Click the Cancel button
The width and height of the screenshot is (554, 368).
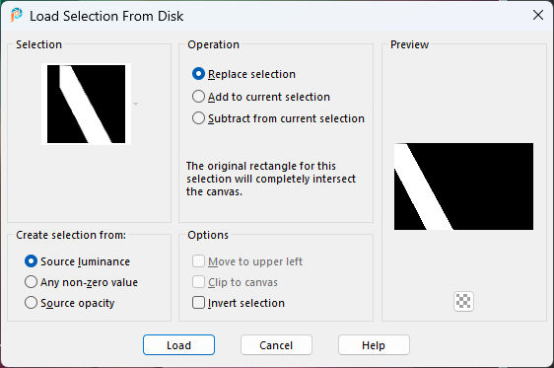tap(276, 345)
